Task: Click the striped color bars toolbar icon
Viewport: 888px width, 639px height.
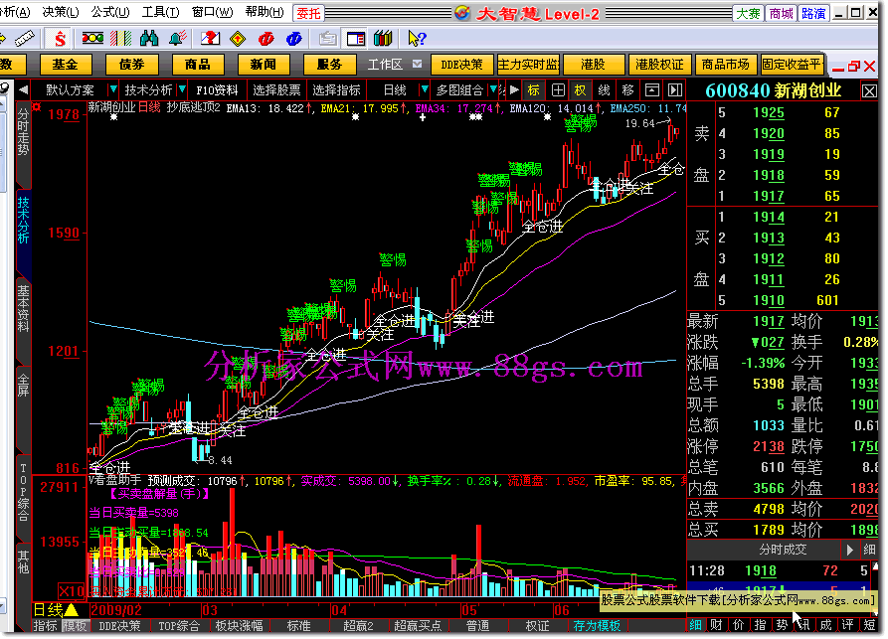Action: pos(120,39)
